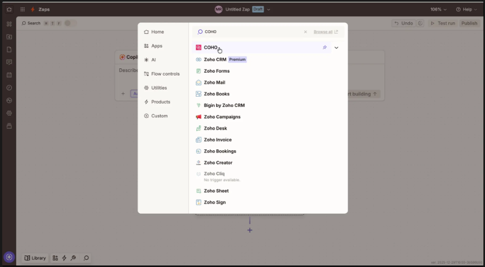Screen dimensions: 485x267
Task: Open Zap history clock icon in sidebar
Action: [x=9, y=87]
